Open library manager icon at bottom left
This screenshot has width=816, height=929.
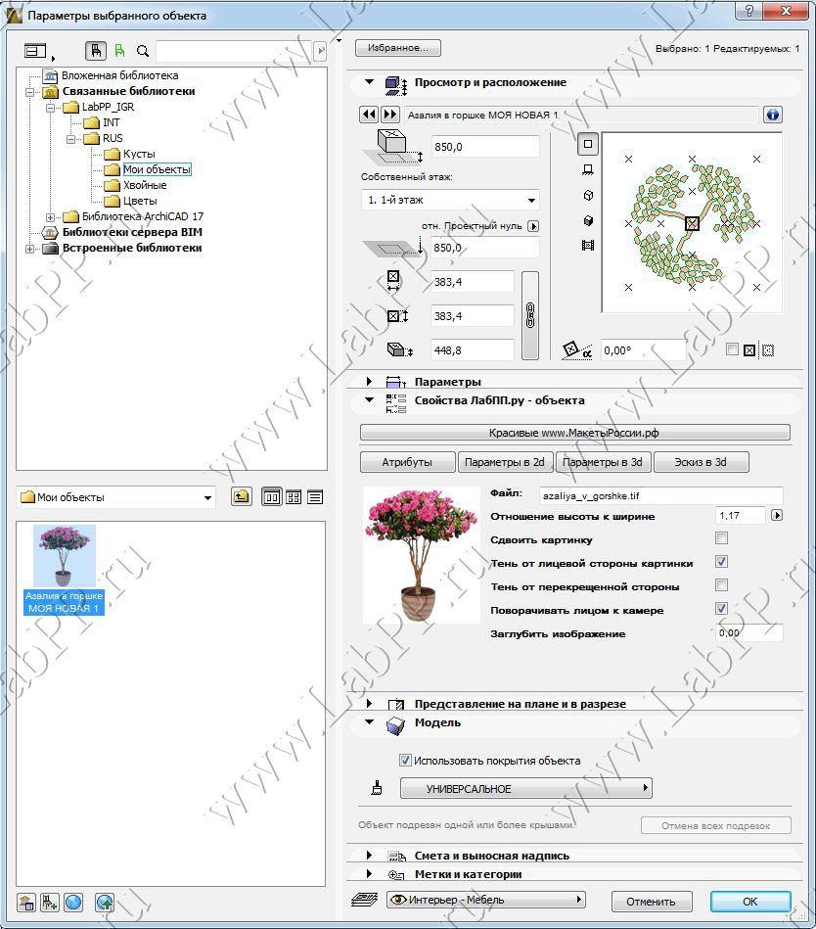26,903
